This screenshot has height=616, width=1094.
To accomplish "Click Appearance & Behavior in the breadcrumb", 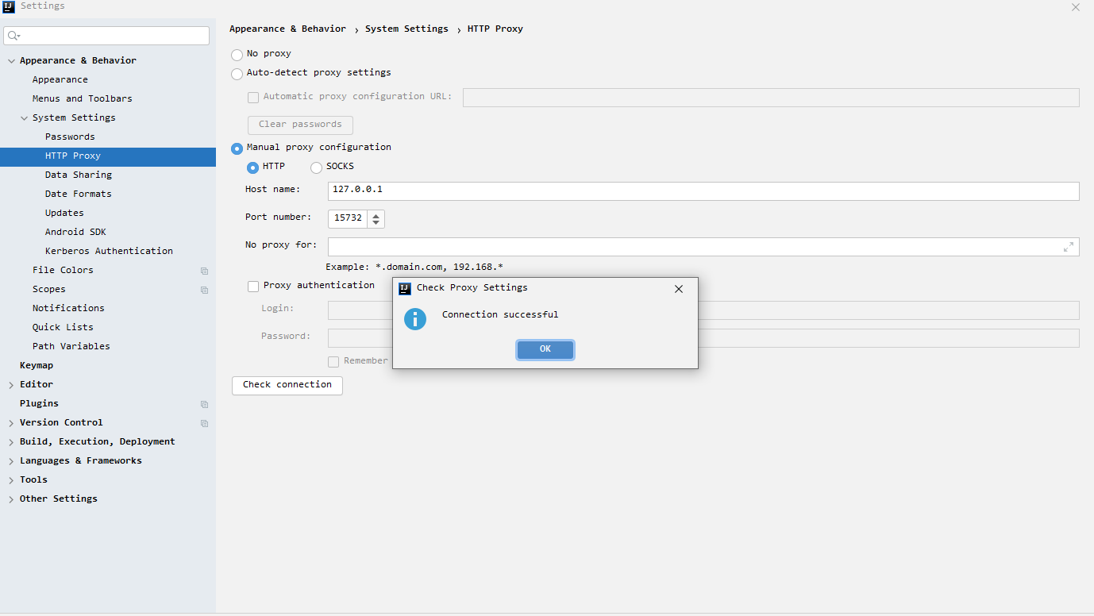I will [287, 29].
